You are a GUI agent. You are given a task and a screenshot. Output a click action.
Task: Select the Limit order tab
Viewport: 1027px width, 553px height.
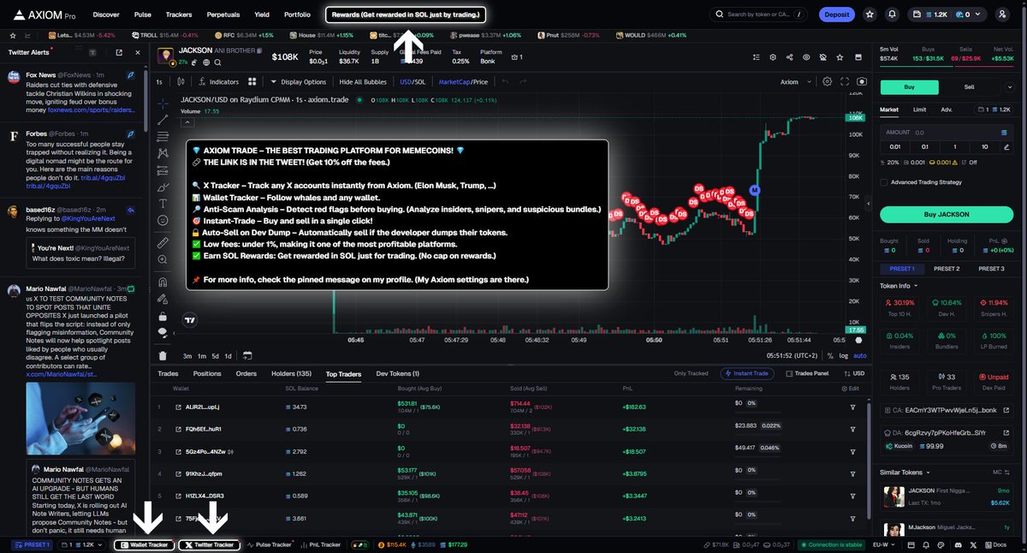[919, 110]
